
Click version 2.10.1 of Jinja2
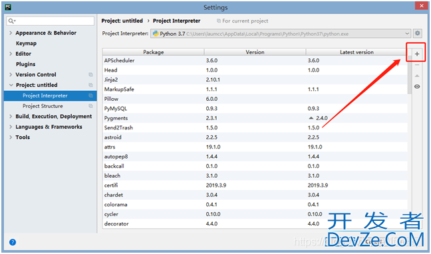point(213,80)
